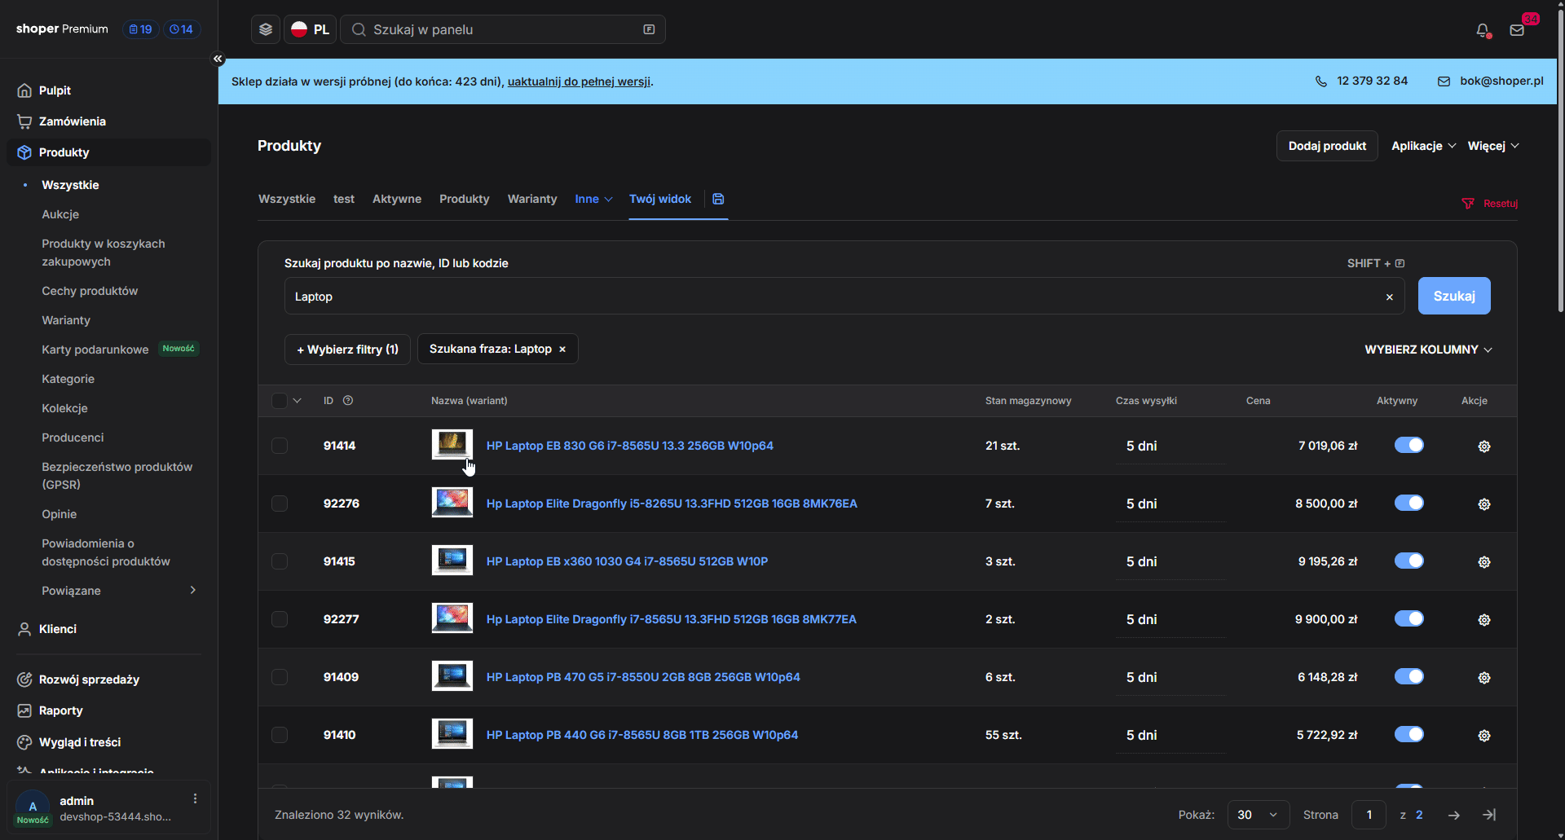Viewport: 1565px width, 840px height.
Task: Open actions gear for product 91414
Action: click(1484, 446)
